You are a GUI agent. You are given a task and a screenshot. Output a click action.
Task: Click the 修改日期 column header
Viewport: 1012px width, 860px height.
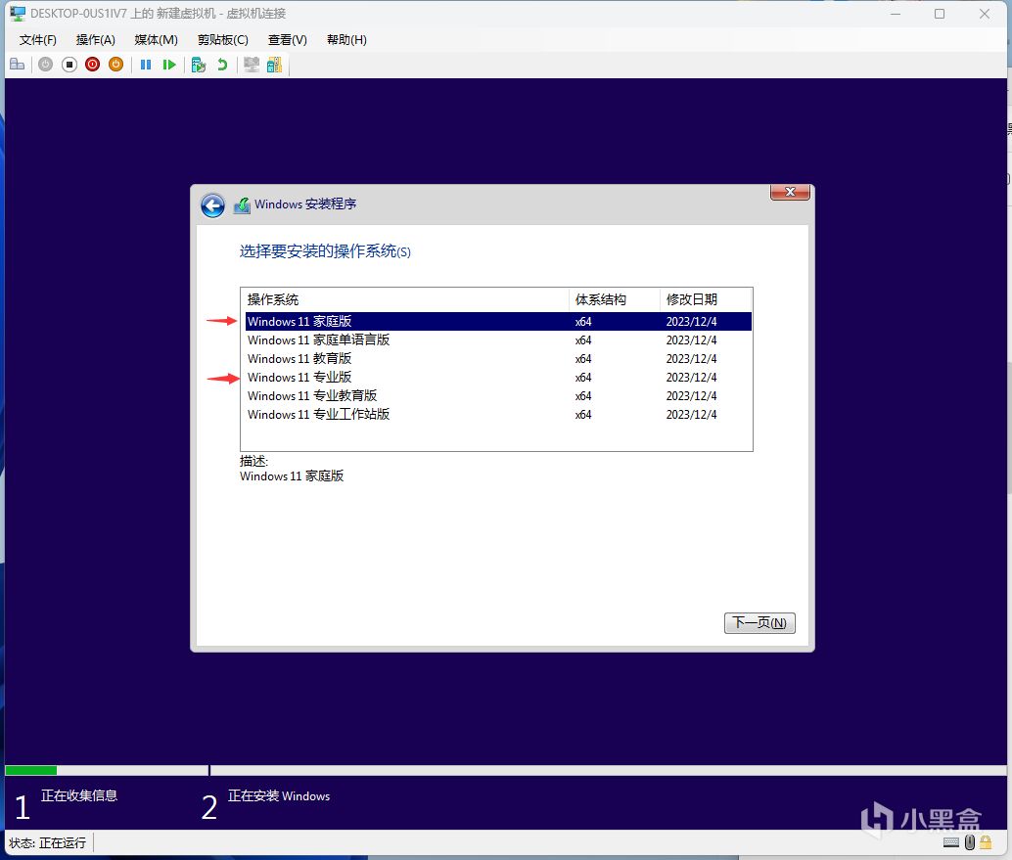tap(706, 299)
